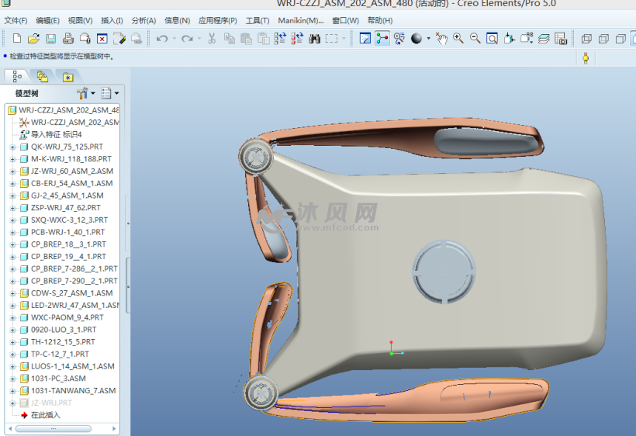Click the Undo arrow icon
Viewport: 636px width, 436px height.
pyautogui.click(x=161, y=38)
